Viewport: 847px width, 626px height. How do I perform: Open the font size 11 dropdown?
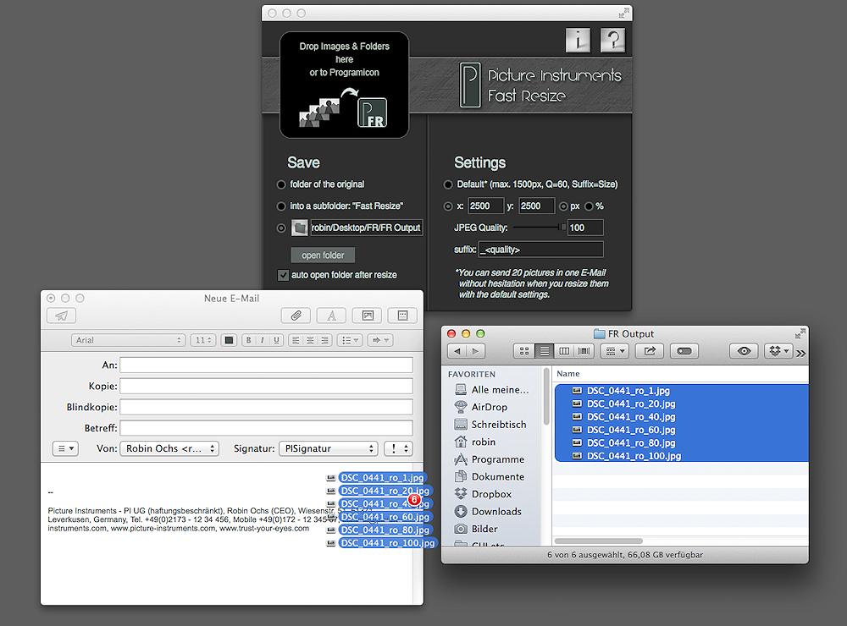click(x=203, y=340)
